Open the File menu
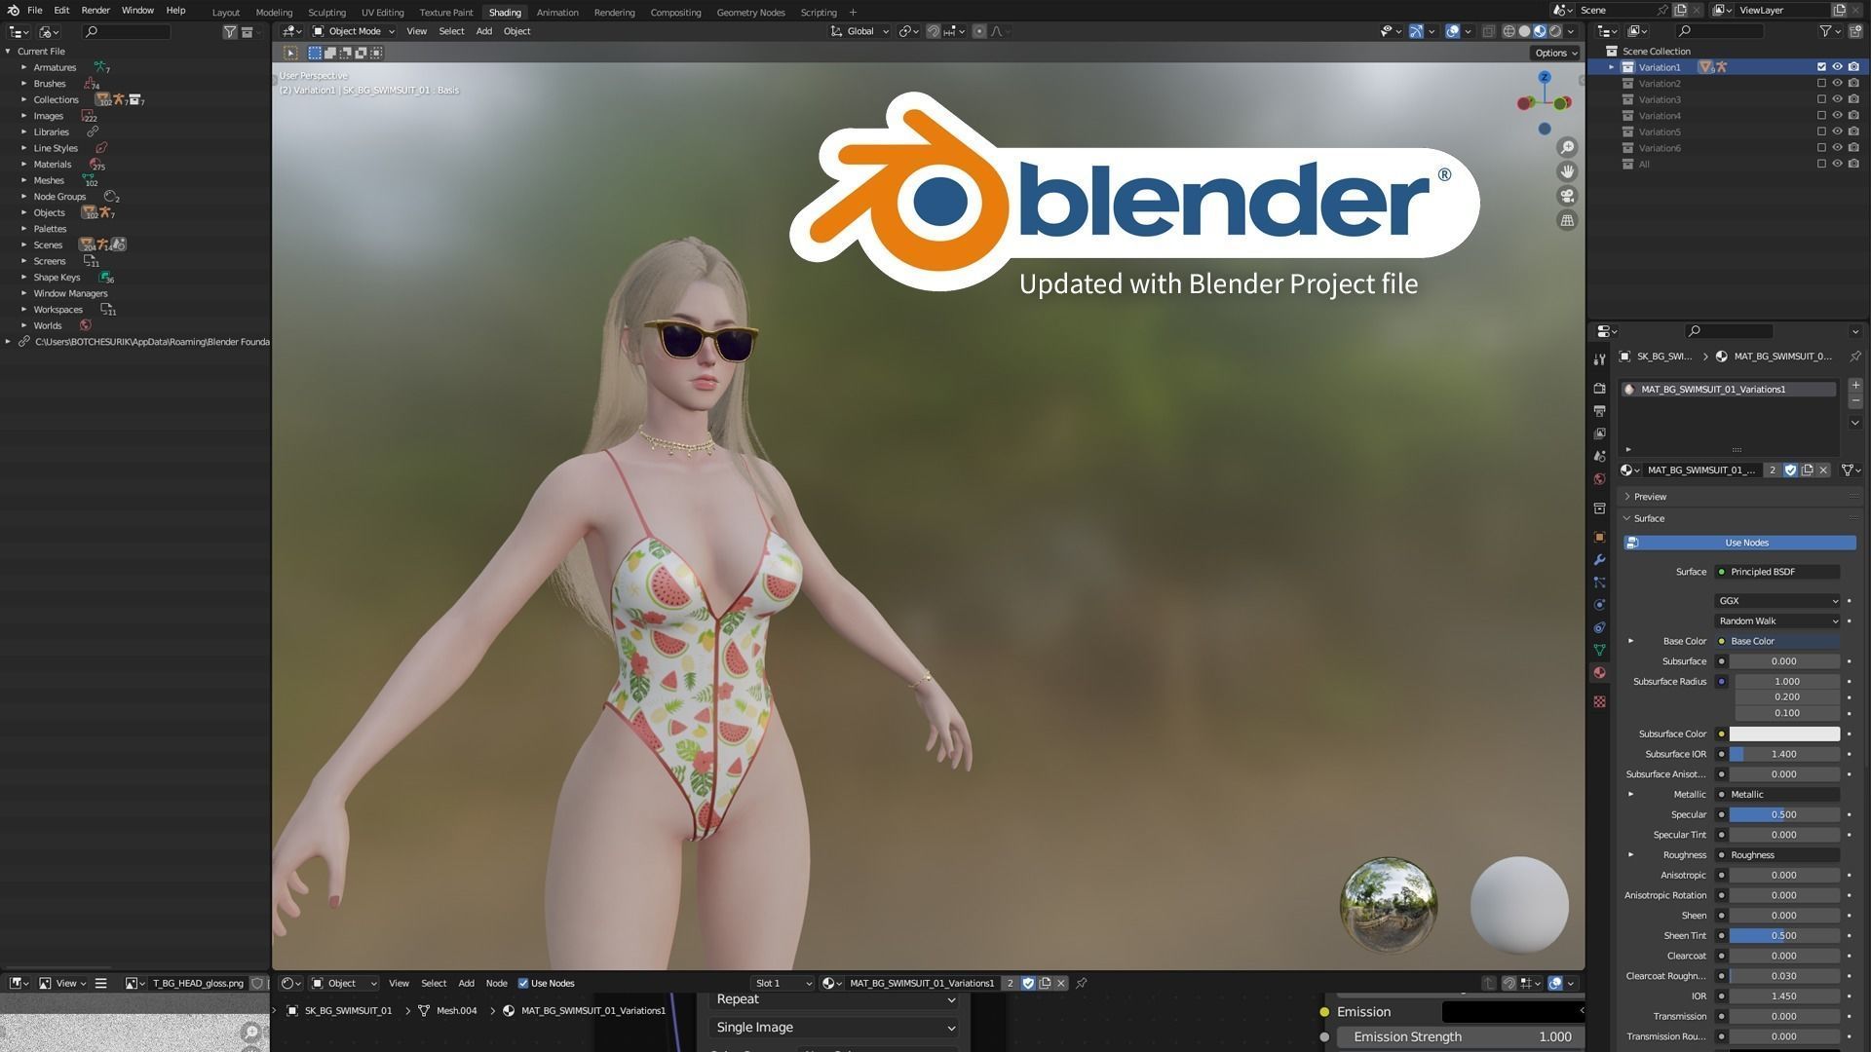1871x1052 pixels. (34, 10)
